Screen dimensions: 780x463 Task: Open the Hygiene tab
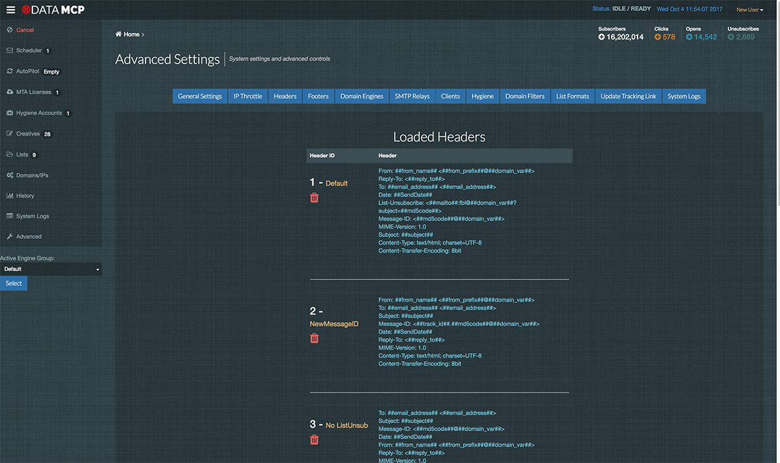point(483,96)
